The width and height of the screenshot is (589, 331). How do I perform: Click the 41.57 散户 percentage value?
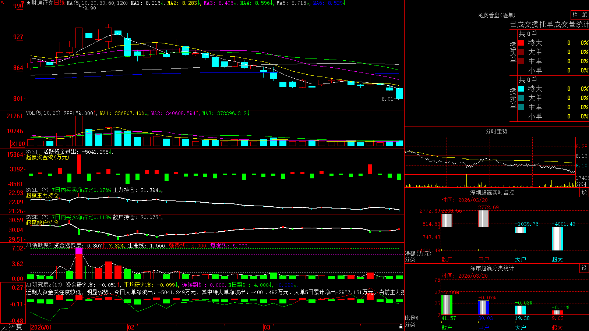448,318
